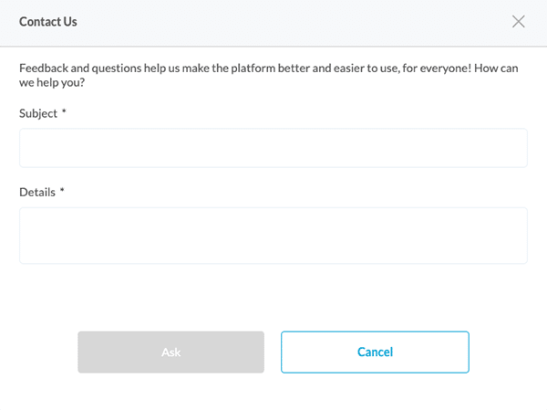
Task: Click the Subject field label
Action: (x=37, y=113)
